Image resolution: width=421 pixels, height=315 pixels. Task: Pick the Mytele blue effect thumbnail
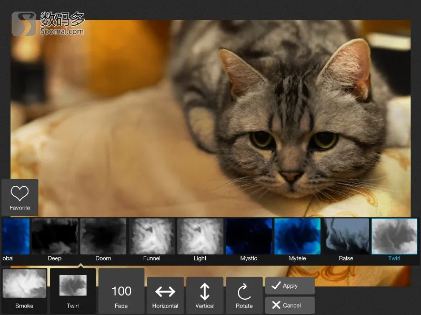[297, 236]
